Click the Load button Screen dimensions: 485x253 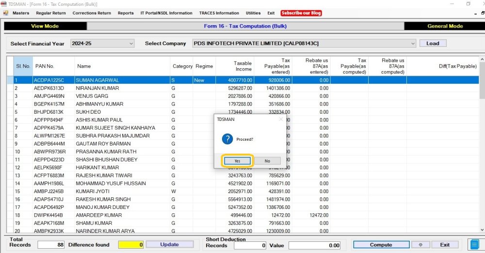pos(433,44)
